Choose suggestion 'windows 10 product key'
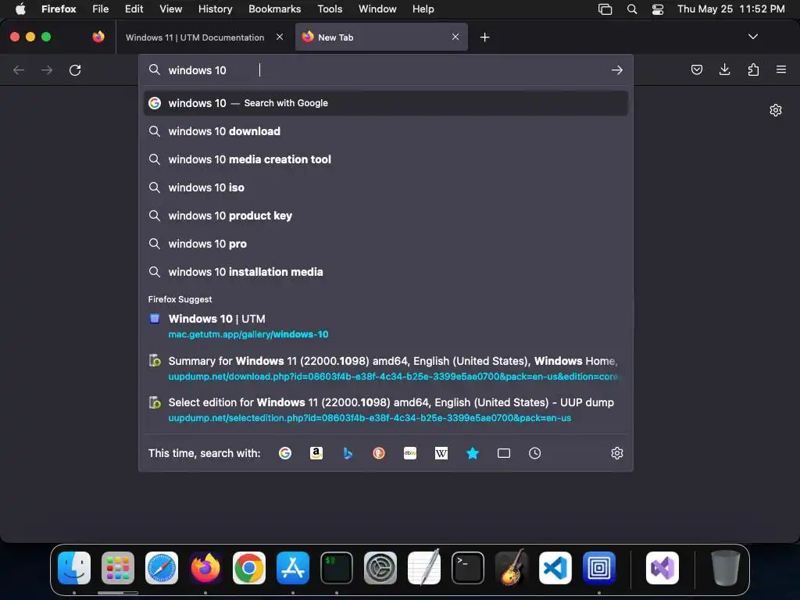800x600 pixels. (x=385, y=216)
